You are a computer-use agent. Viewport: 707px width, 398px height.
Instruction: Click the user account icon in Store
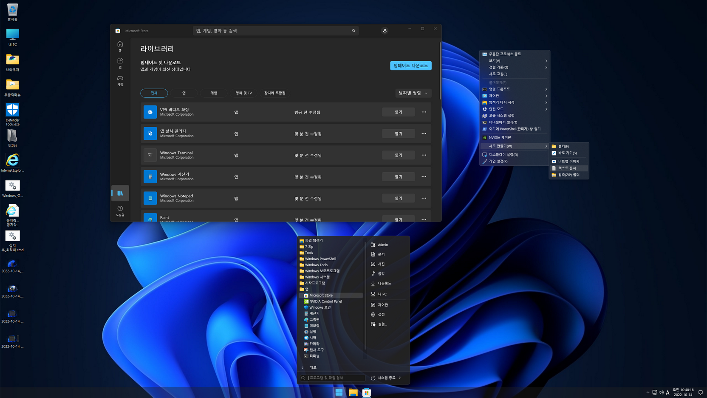[x=385, y=31]
